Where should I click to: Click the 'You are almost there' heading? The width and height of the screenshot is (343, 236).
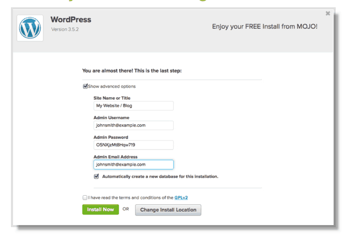click(x=132, y=71)
